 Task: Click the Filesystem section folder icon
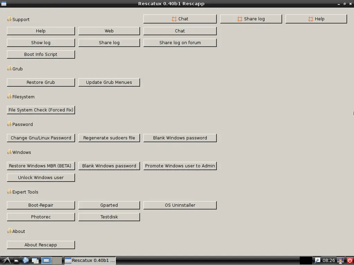click(x=9, y=96)
